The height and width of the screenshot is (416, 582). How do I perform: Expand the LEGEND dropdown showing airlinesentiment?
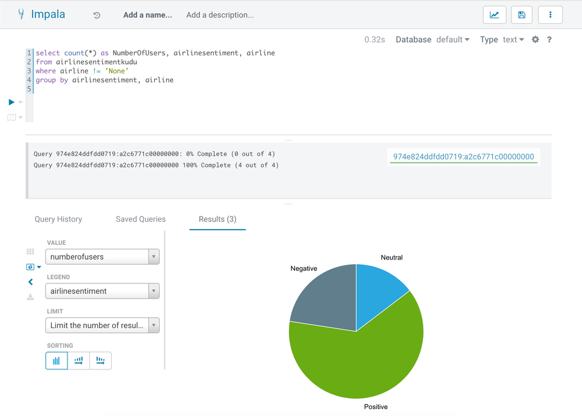pyautogui.click(x=102, y=291)
